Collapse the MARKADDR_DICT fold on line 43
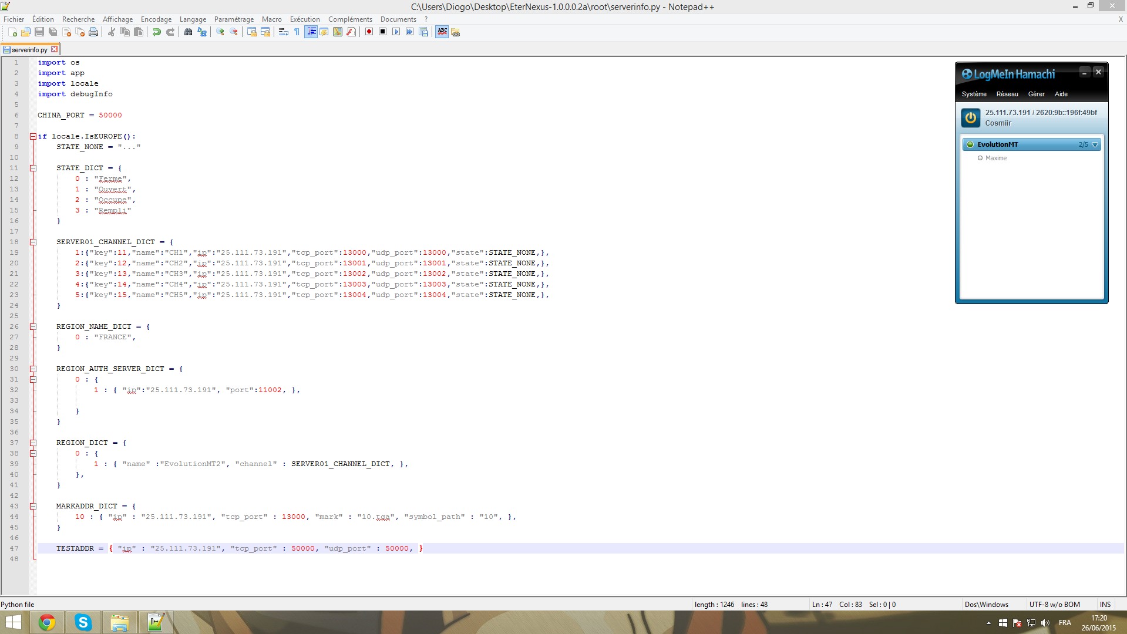Image resolution: width=1127 pixels, height=634 pixels. (x=33, y=506)
